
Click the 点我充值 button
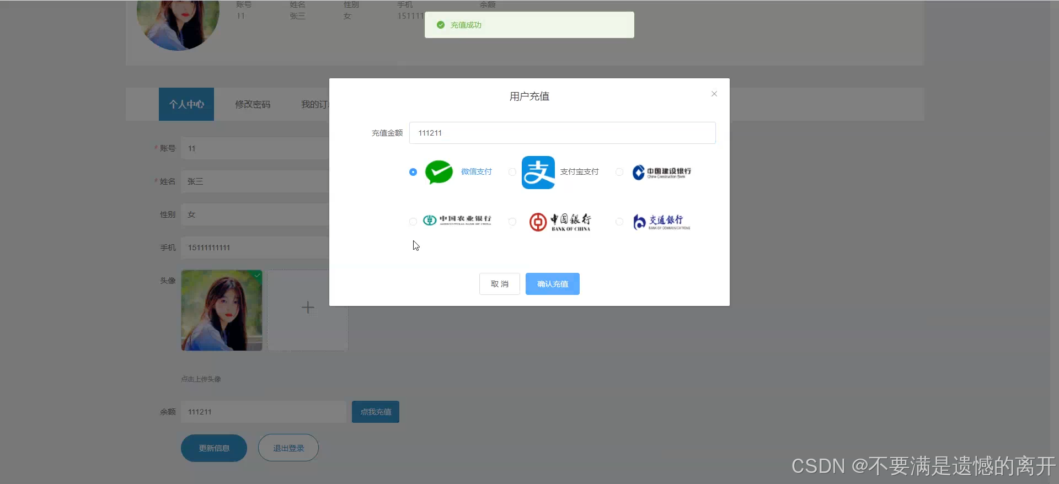coord(376,412)
